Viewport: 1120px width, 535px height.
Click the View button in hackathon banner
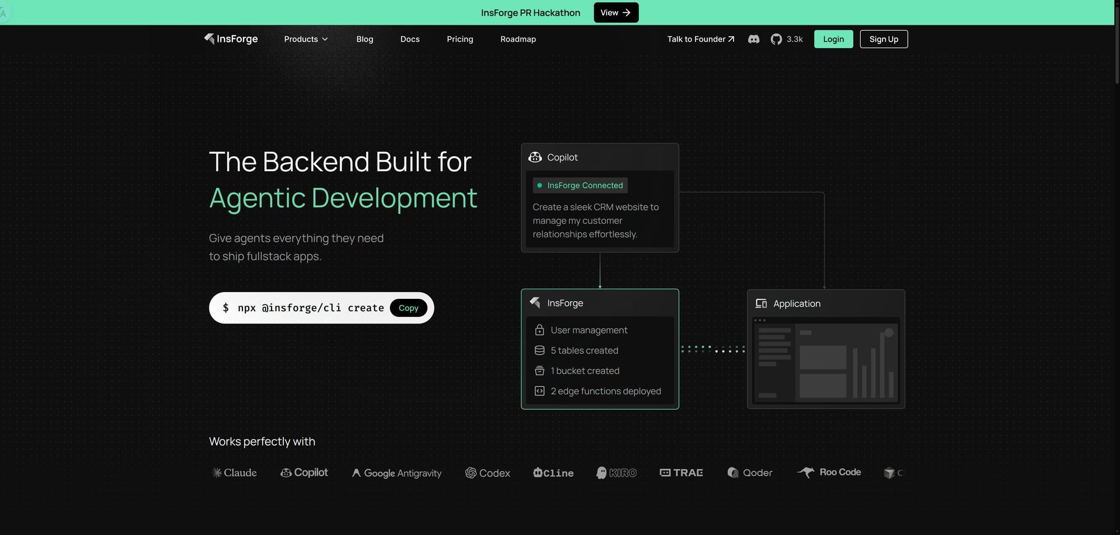click(615, 12)
